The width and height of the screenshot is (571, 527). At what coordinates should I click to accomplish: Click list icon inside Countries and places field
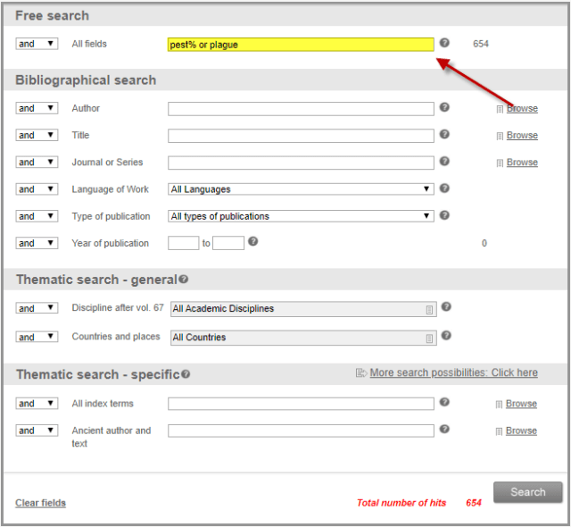pyautogui.click(x=429, y=338)
